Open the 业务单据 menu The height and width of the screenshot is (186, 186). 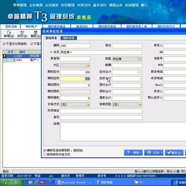[36, 5]
